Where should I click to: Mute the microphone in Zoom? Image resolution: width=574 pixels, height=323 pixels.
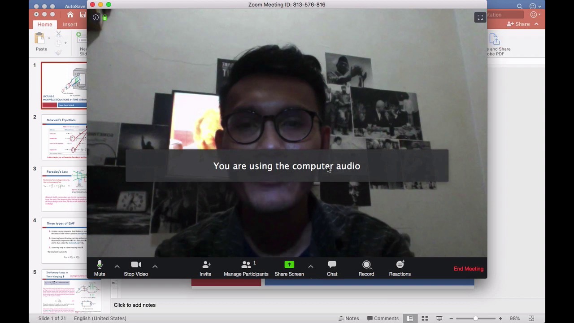click(100, 269)
